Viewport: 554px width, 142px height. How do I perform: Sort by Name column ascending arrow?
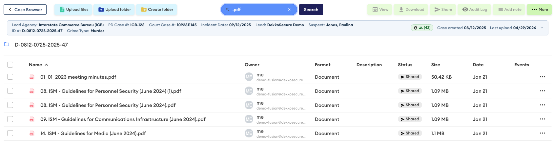[x=46, y=65]
